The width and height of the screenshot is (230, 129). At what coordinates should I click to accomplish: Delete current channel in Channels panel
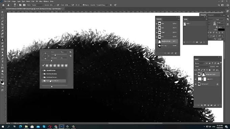click(176, 53)
